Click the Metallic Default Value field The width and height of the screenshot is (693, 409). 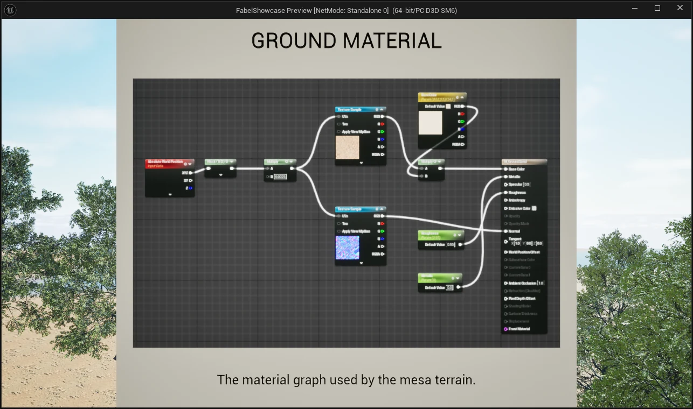[449, 287]
